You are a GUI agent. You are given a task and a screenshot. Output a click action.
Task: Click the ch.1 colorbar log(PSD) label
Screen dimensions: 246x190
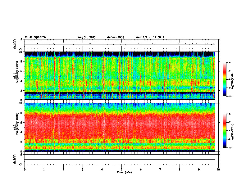(233, 81)
